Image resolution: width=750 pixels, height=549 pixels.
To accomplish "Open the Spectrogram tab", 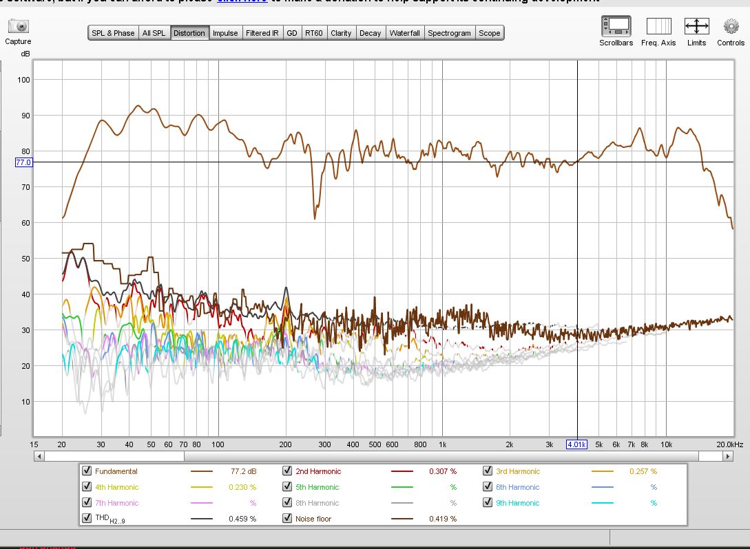I will (x=449, y=33).
